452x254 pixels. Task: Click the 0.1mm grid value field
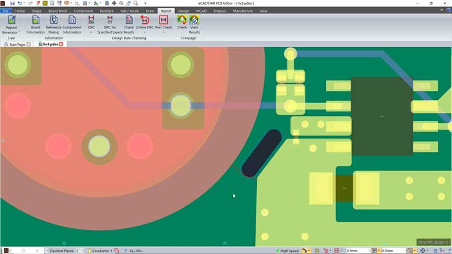pyautogui.click(x=358, y=251)
